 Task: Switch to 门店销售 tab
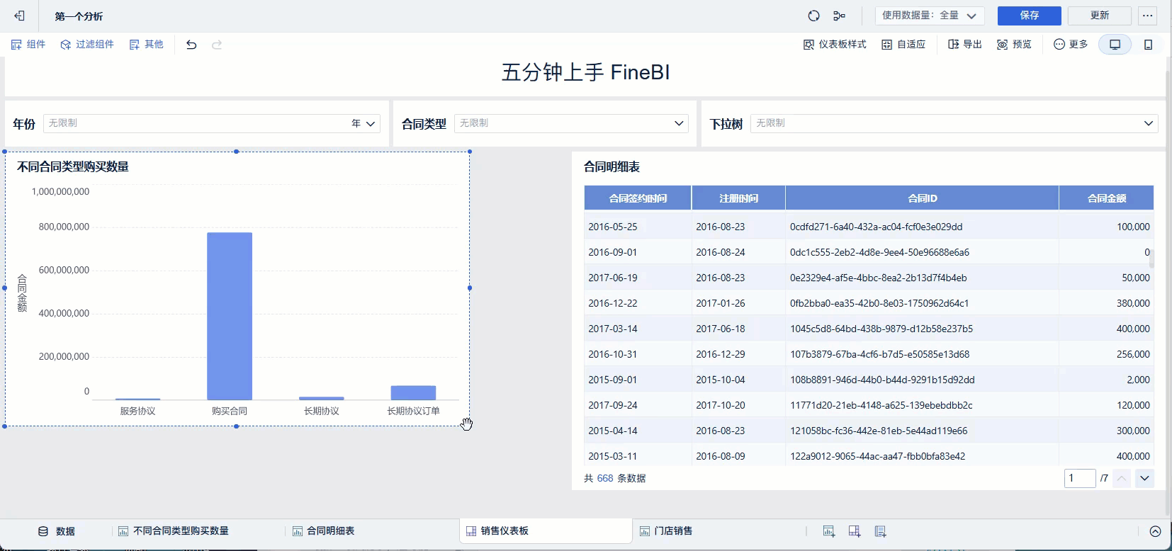(666, 531)
